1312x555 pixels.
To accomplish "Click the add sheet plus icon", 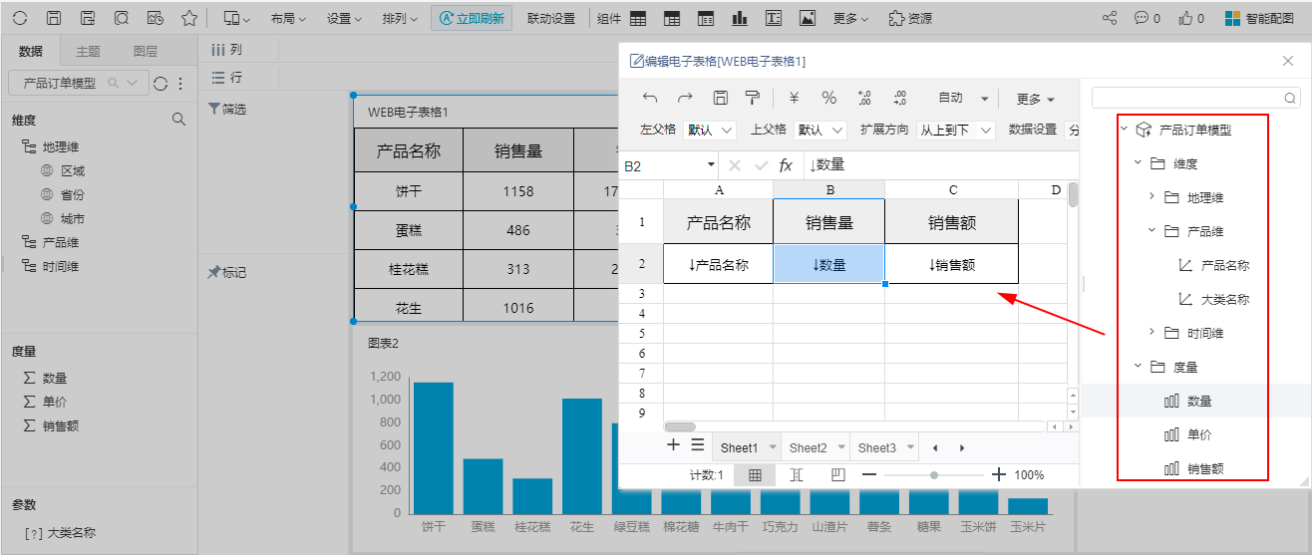I will click(x=673, y=445).
